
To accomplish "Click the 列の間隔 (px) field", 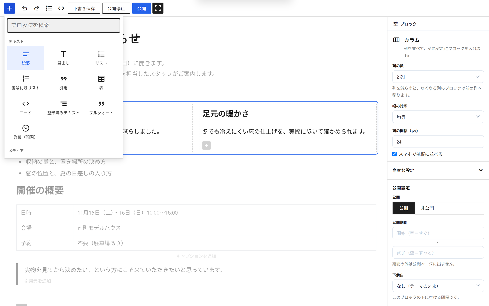I will point(438,142).
